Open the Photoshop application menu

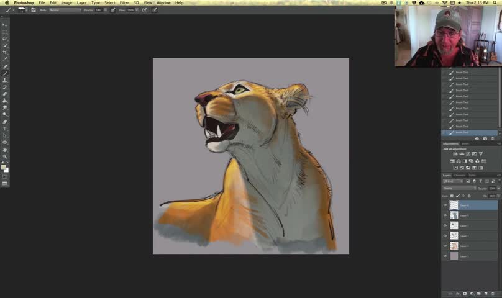pyautogui.click(x=24, y=2)
